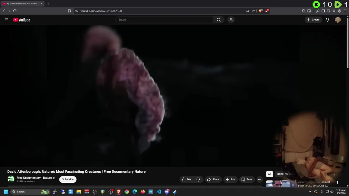Open the Brave playlist music note icon
Image resolution: width=349 pixels, height=196 pixels.
(x=318, y=11)
